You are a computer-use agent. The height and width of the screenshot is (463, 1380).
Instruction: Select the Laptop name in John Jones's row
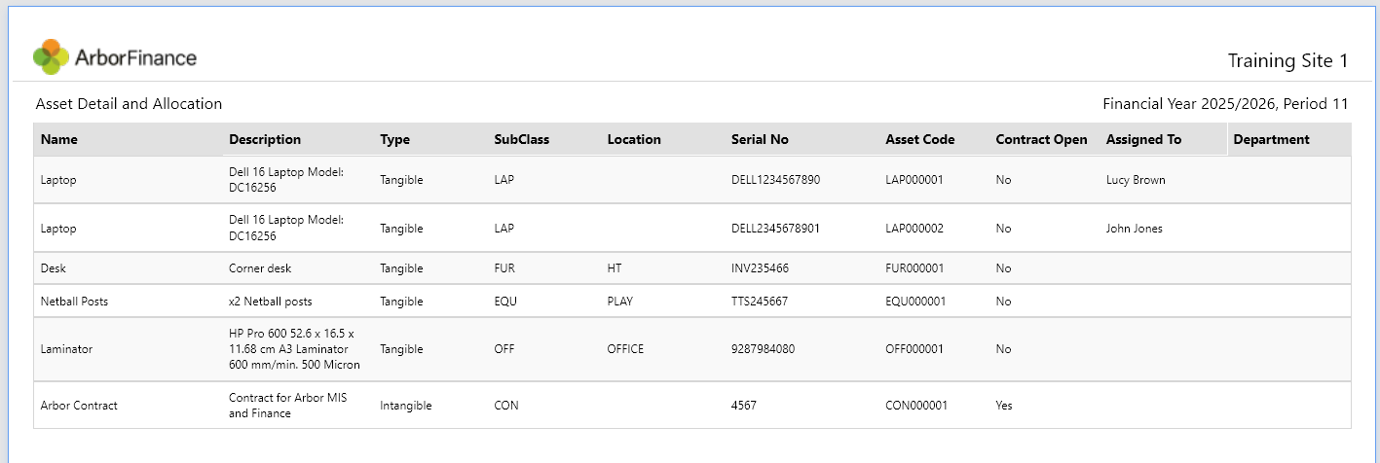[58, 229]
